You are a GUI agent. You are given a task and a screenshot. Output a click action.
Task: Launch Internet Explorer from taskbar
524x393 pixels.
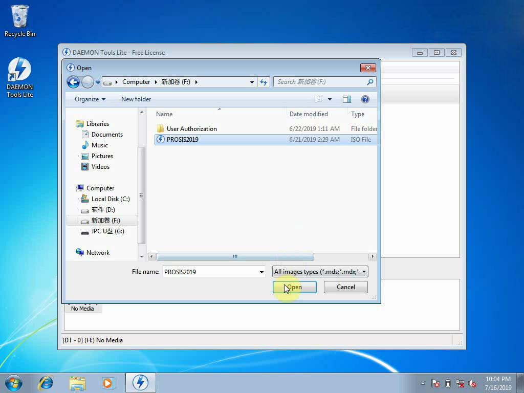(x=46, y=382)
